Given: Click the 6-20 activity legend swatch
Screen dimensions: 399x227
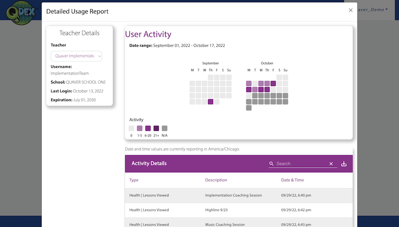Looking at the screenshot, I should (148, 128).
